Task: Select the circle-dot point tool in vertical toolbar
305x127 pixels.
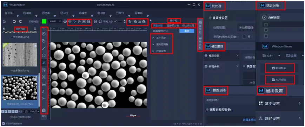Action: click(x=44, y=34)
